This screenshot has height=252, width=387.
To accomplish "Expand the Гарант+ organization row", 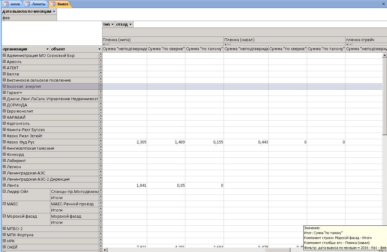I will [4, 92].
